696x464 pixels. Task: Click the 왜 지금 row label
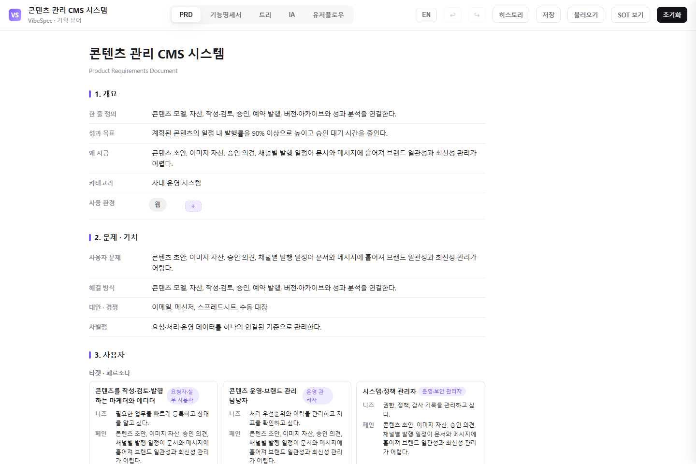coord(99,153)
